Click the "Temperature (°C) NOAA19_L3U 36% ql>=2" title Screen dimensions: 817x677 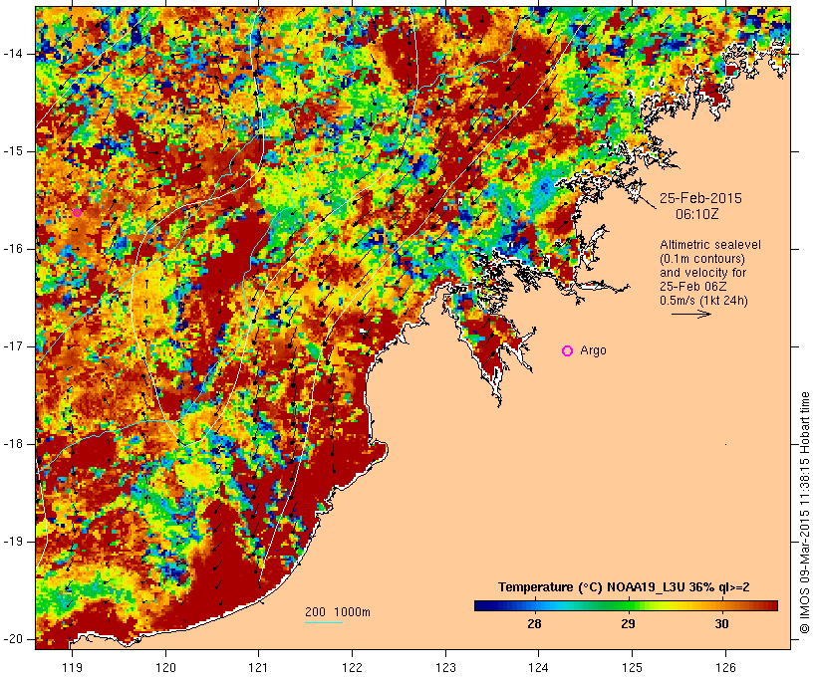point(624,587)
